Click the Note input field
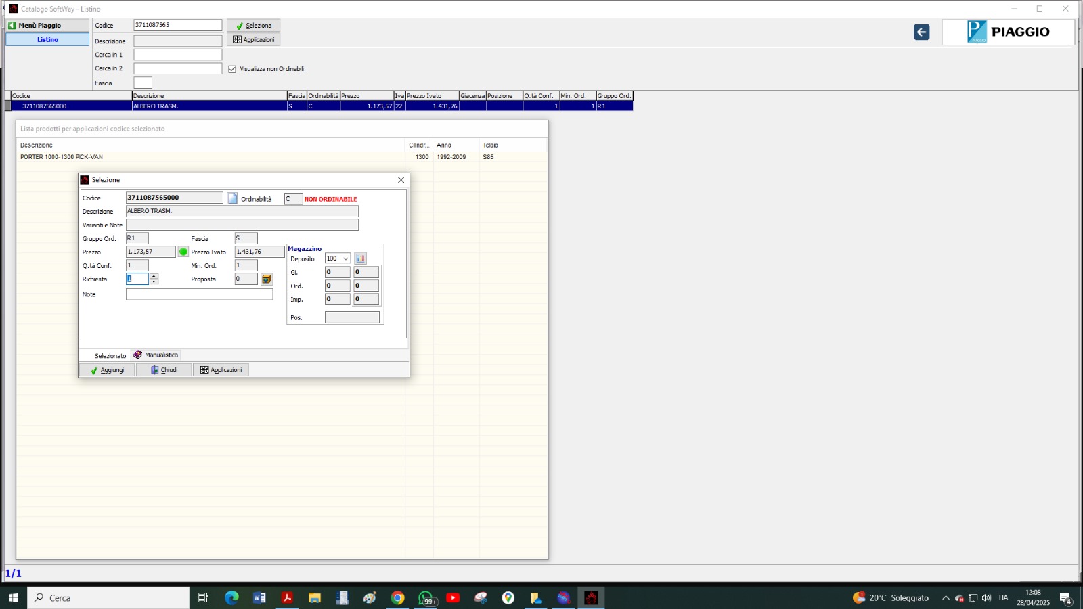Screen dimensions: 1083x609 [x=199, y=294]
